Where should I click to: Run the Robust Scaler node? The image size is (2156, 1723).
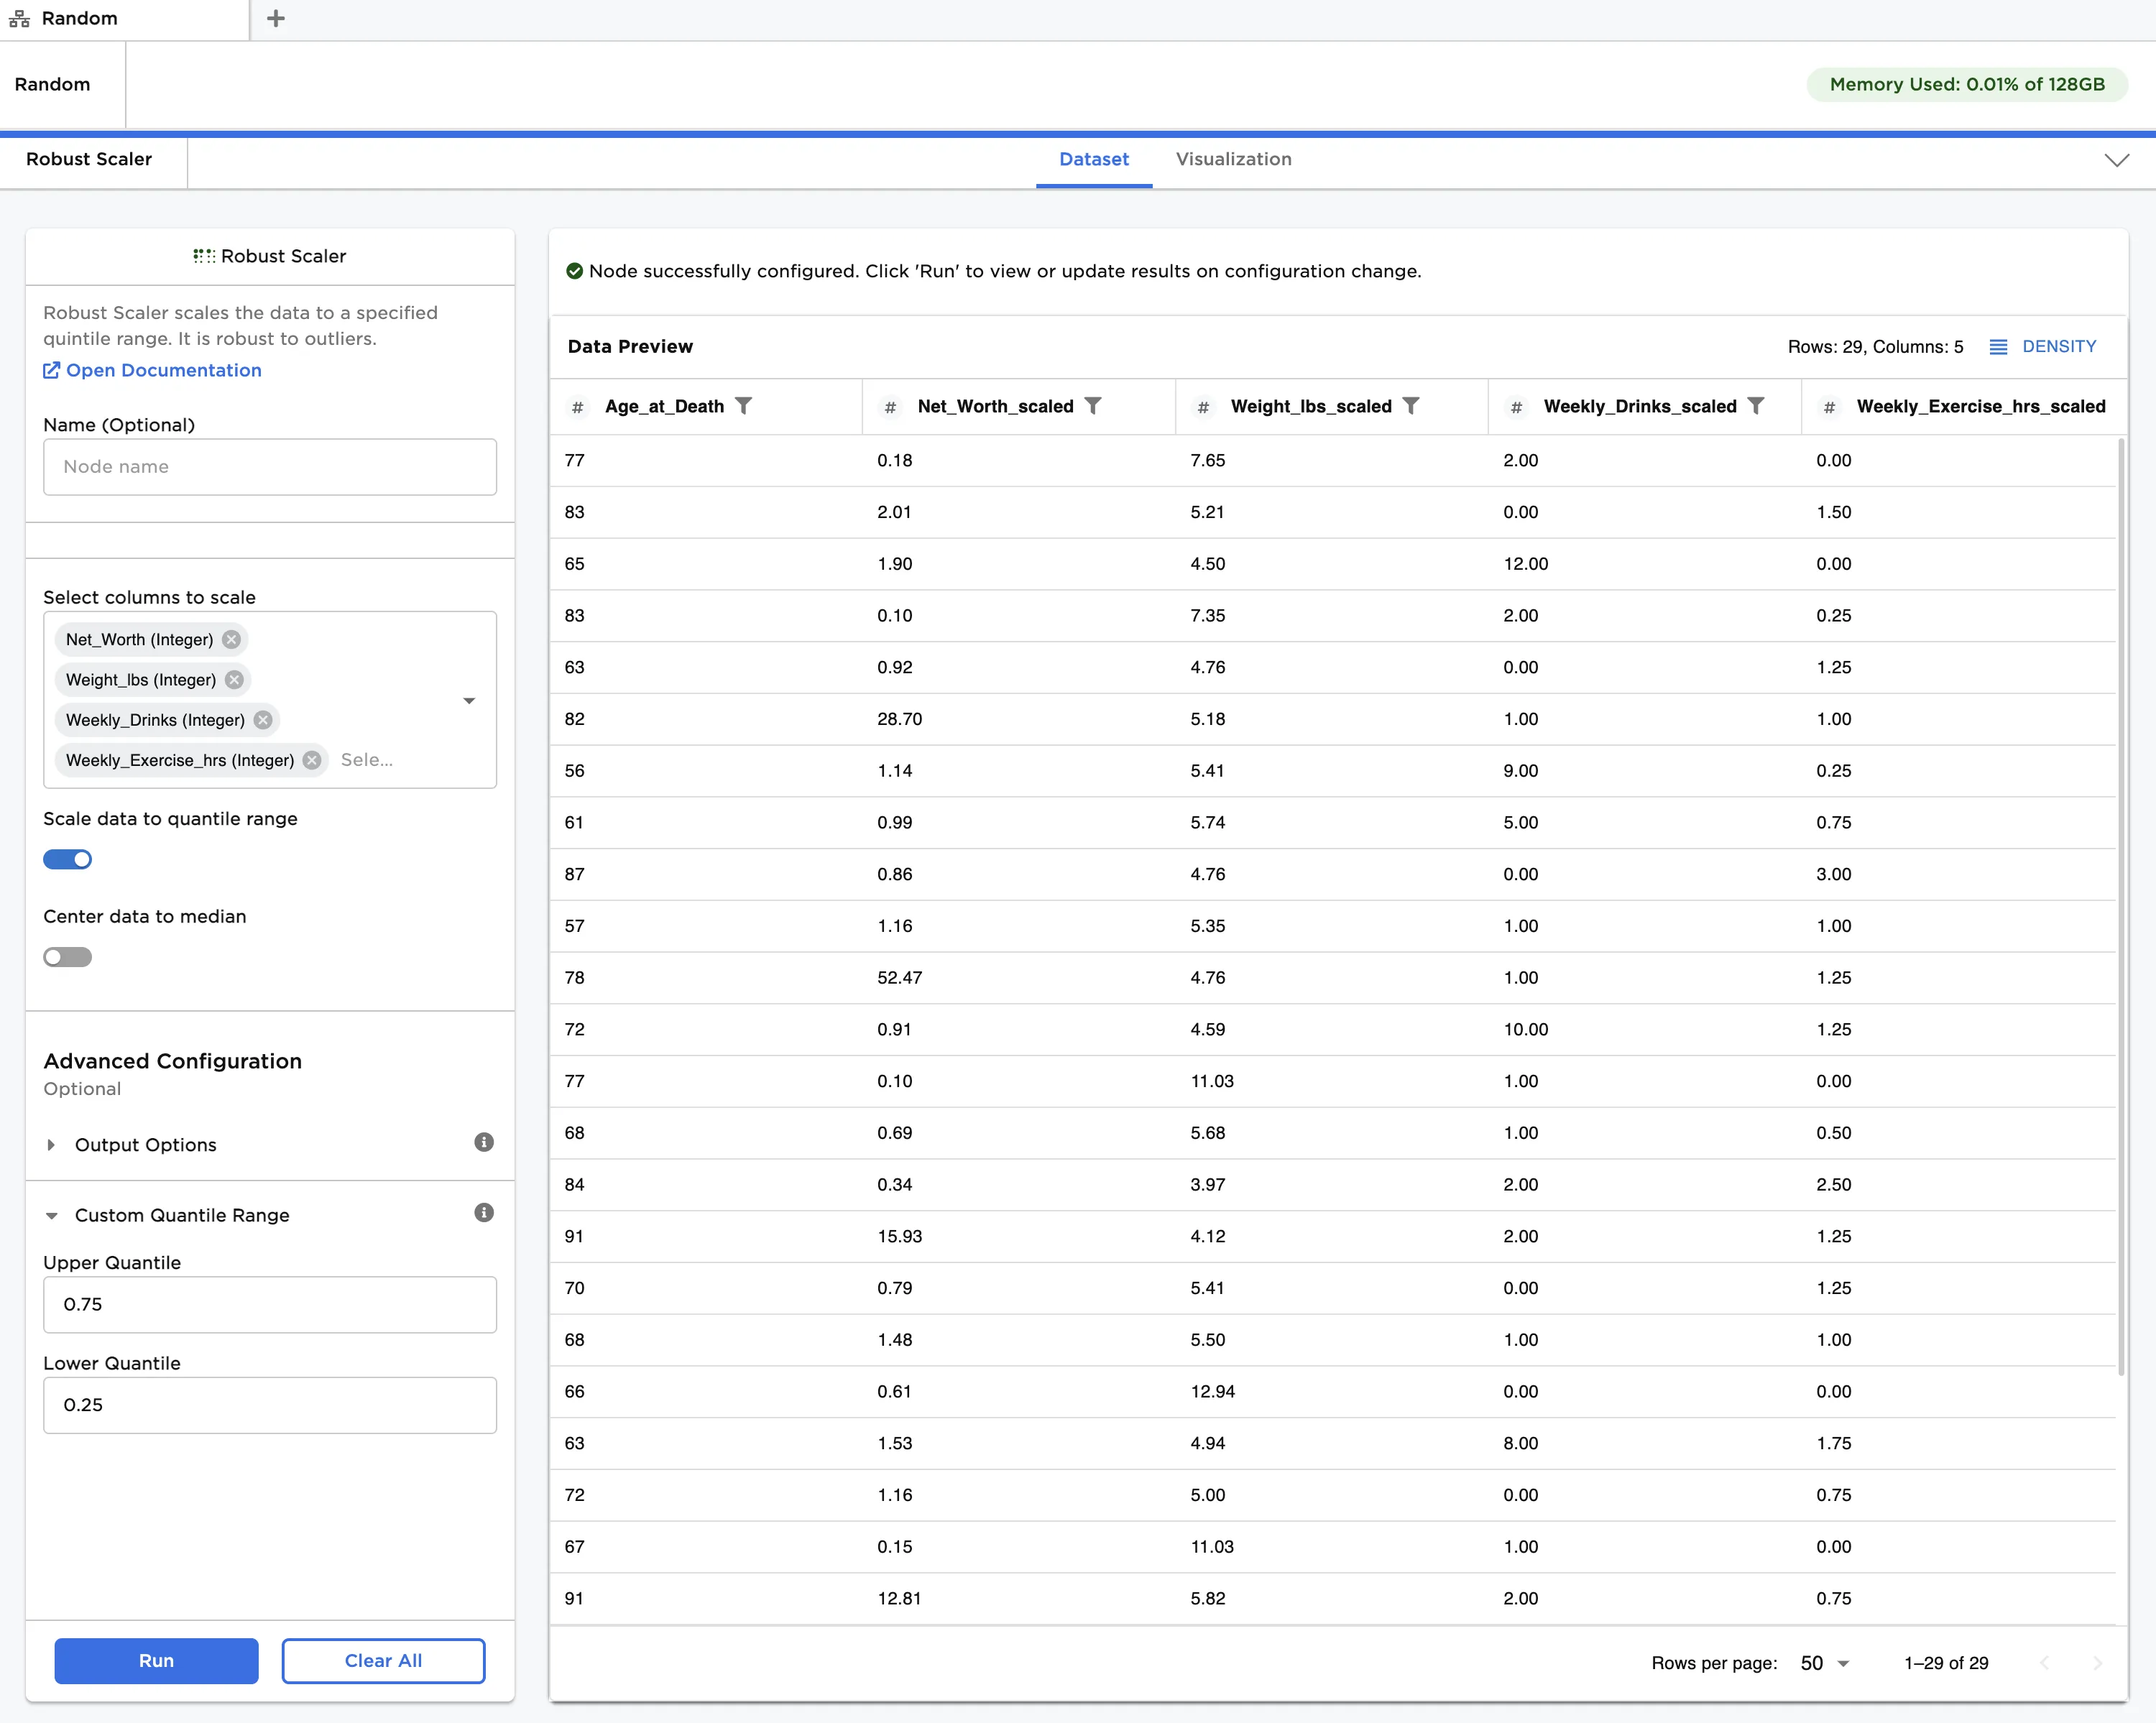[156, 1661]
